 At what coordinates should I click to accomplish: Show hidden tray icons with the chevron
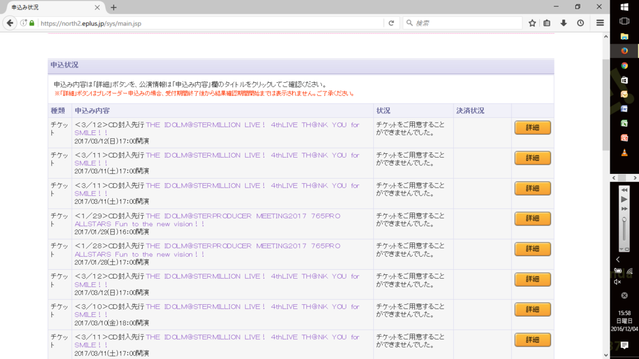(x=618, y=259)
